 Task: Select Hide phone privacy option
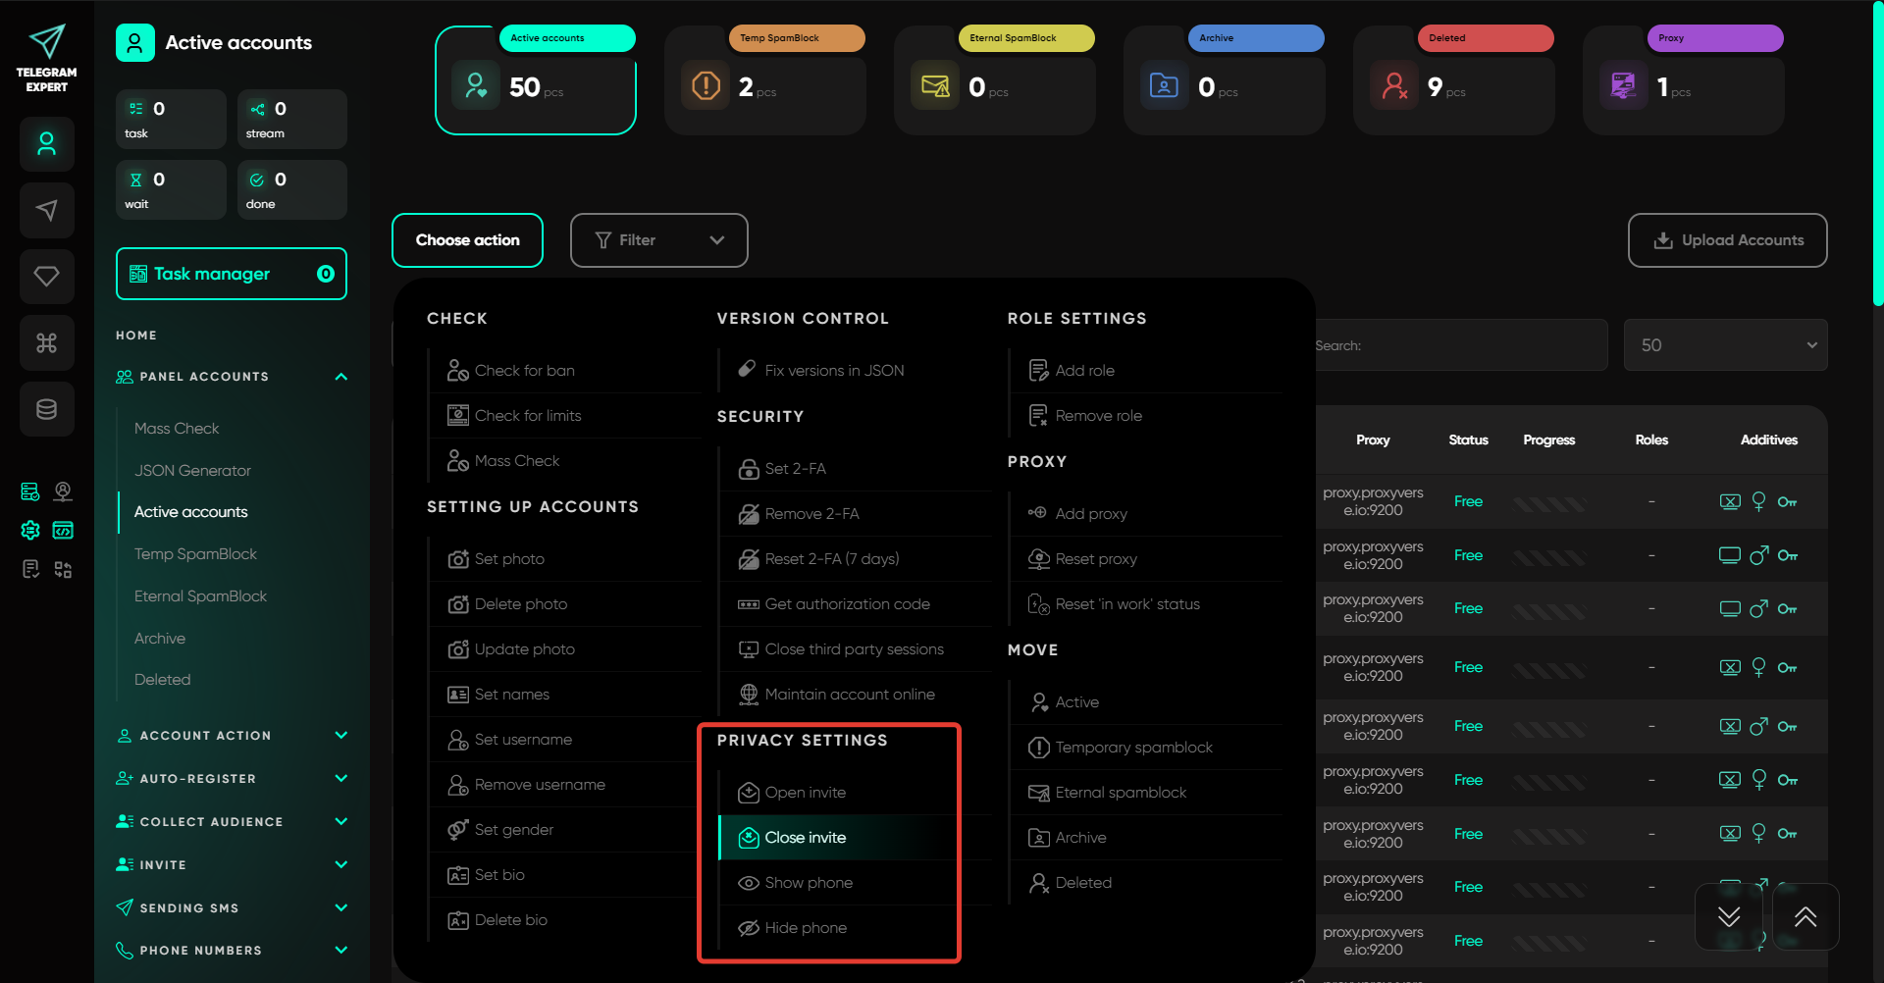point(806,928)
